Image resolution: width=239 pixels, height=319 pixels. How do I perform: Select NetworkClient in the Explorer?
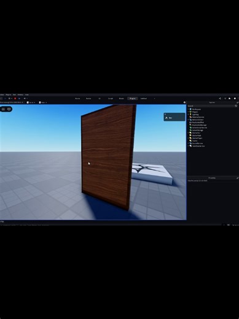pos(198,120)
